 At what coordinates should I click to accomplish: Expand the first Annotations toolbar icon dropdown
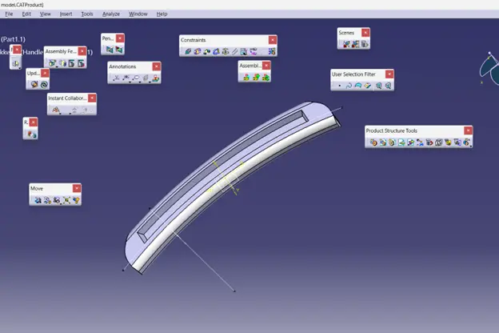tap(121, 81)
